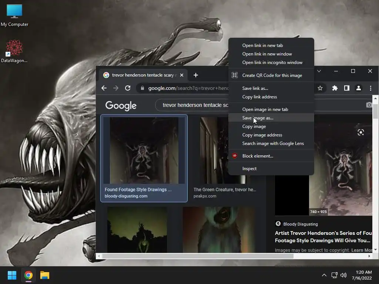Open the Found Footage Style Drawings thumbnail
Viewport: 379px width, 284px height.
coord(144,150)
